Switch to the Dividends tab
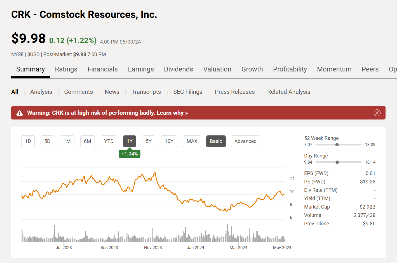The image size is (397, 263). (x=178, y=69)
